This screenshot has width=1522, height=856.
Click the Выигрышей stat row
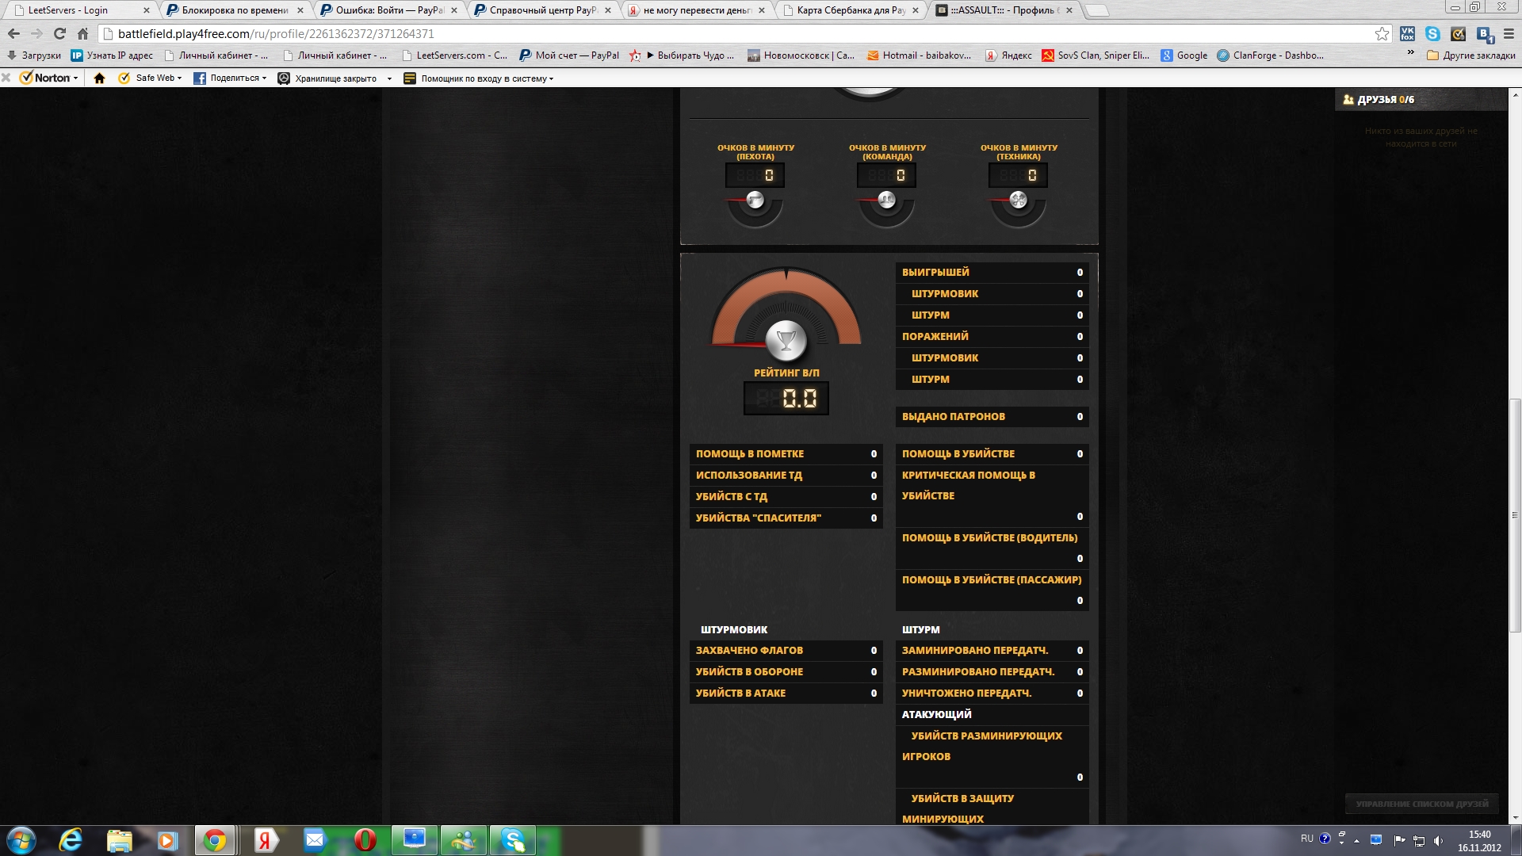point(992,273)
